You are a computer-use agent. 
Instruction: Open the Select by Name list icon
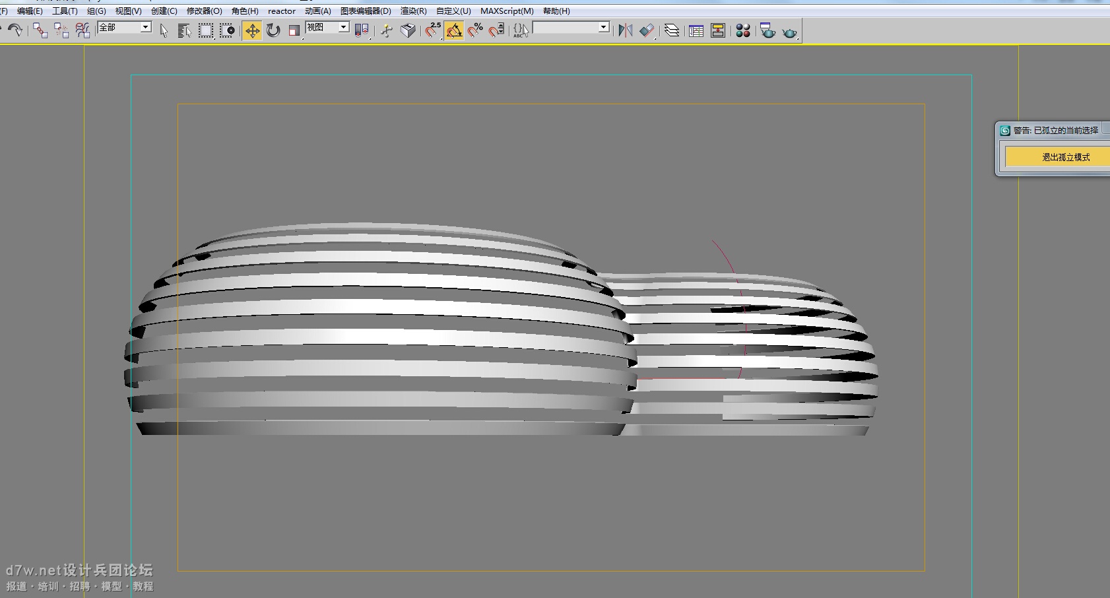(184, 30)
